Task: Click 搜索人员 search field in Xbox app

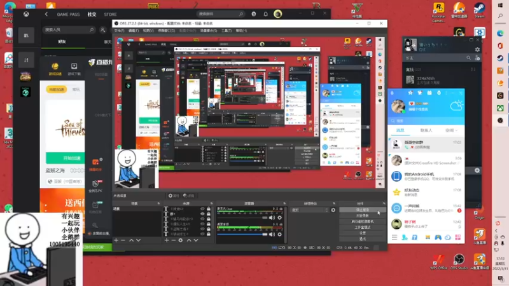Action: point(69,30)
